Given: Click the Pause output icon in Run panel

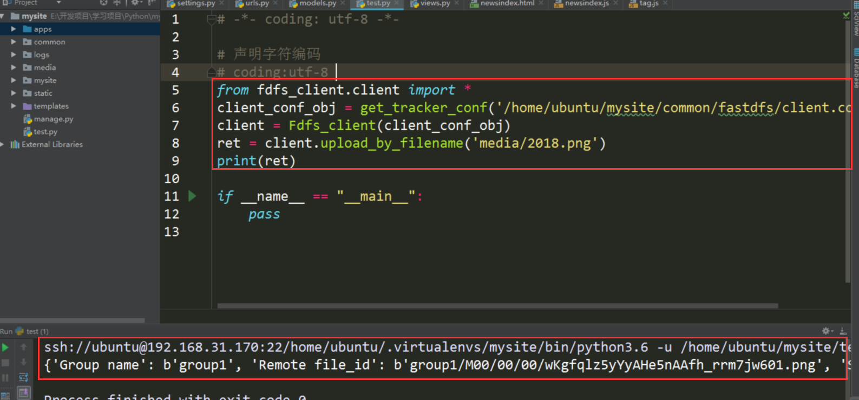Looking at the screenshot, I should pos(5,378).
